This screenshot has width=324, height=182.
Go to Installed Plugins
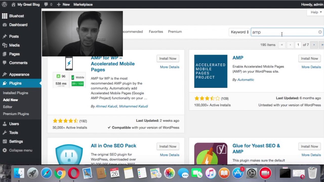click(15, 93)
